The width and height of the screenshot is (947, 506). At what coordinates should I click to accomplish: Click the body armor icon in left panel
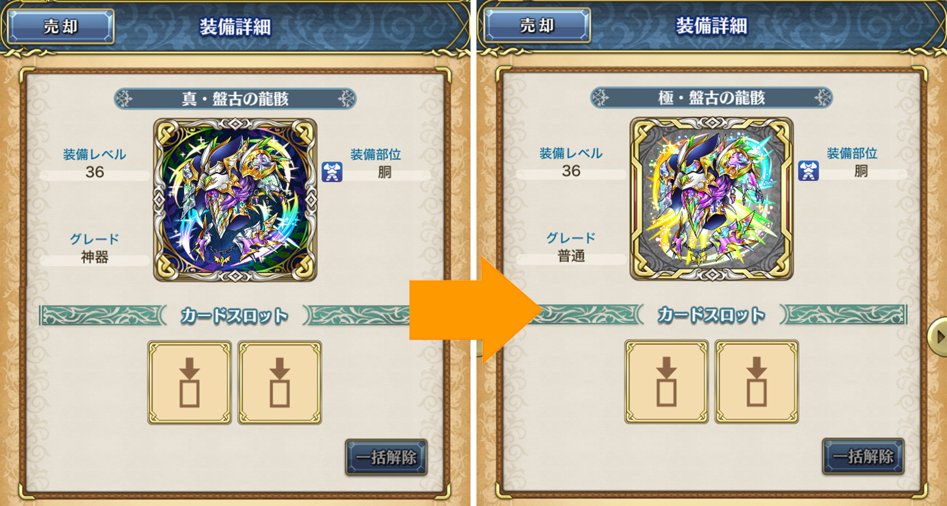click(332, 172)
